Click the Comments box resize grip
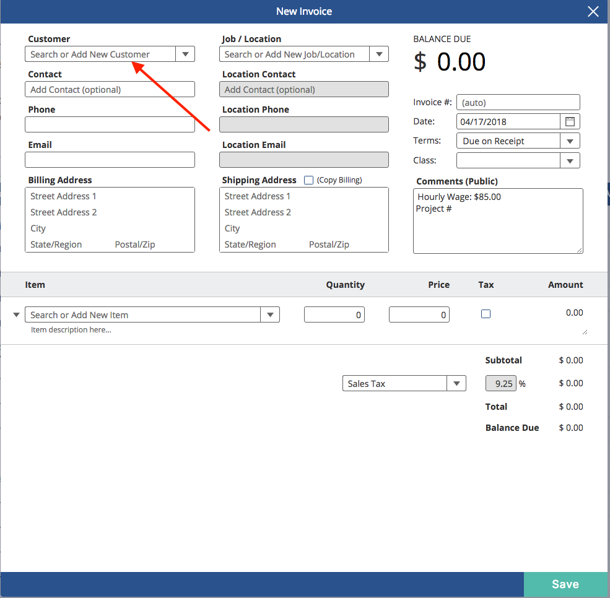The width and height of the screenshot is (610, 598). pos(580,250)
